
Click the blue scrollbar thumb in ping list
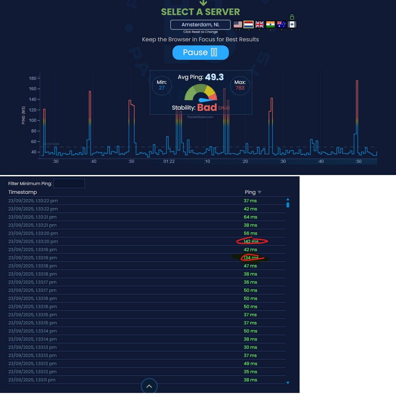pos(288,205)
